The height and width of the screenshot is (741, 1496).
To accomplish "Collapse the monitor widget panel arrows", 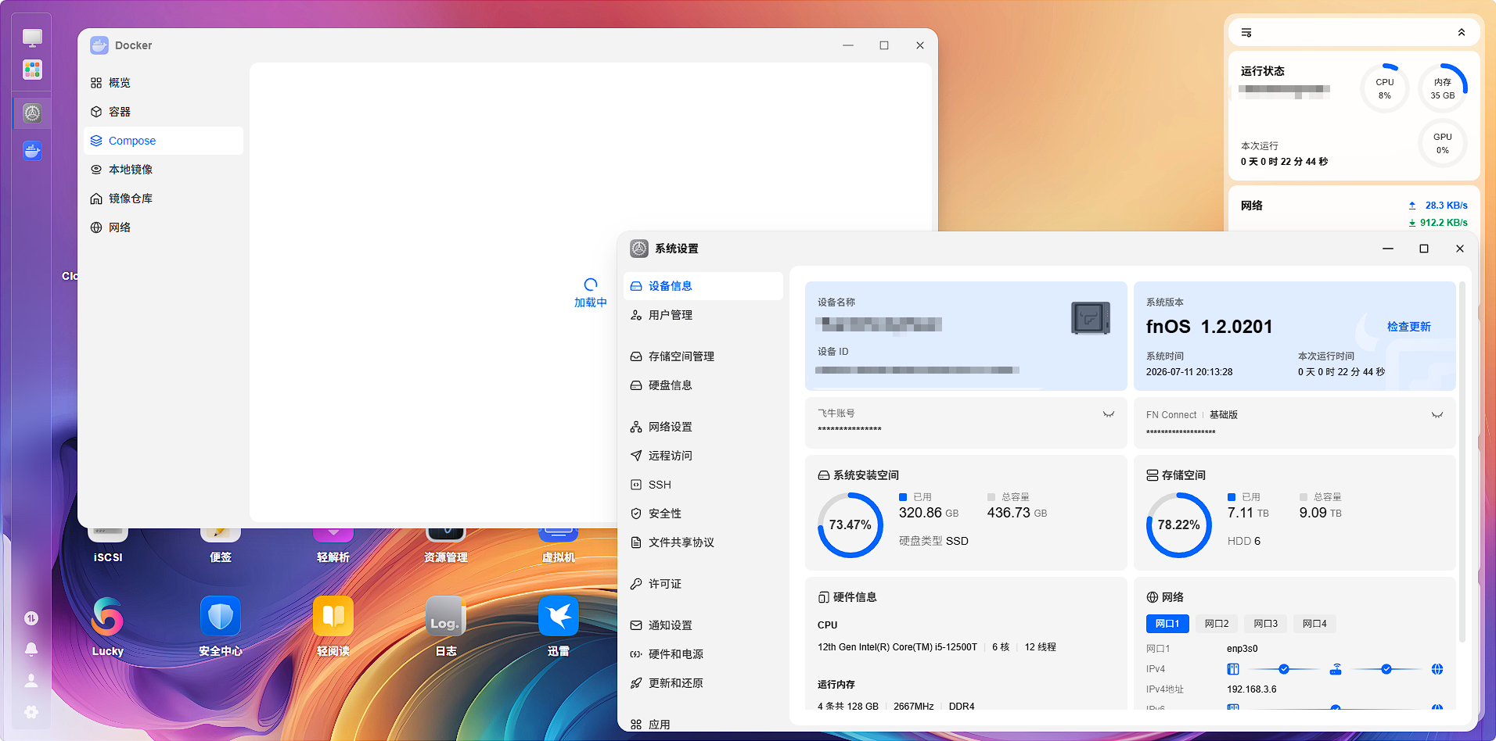I will pos(1462,33).
